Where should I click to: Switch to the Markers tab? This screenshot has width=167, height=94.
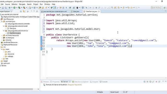[x=45, y=82]
